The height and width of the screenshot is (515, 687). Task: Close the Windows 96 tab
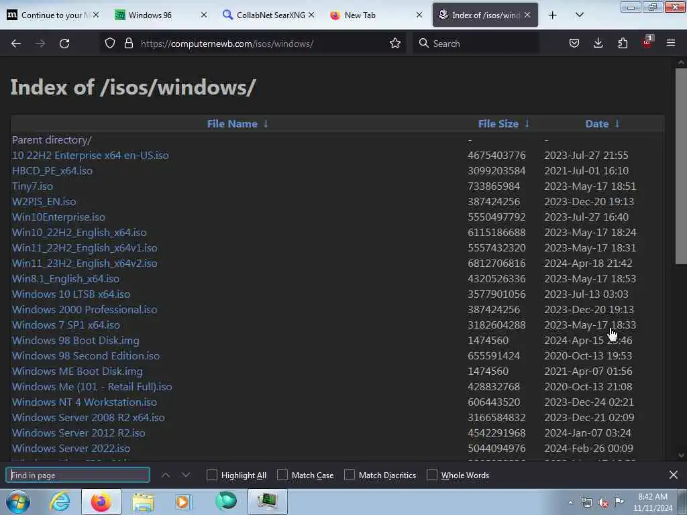204,15
